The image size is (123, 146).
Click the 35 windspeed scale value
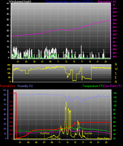[x=8, y=20]
